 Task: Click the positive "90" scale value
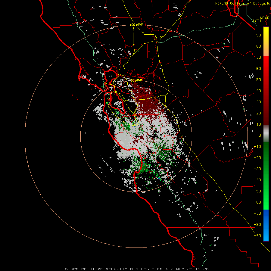259,35
